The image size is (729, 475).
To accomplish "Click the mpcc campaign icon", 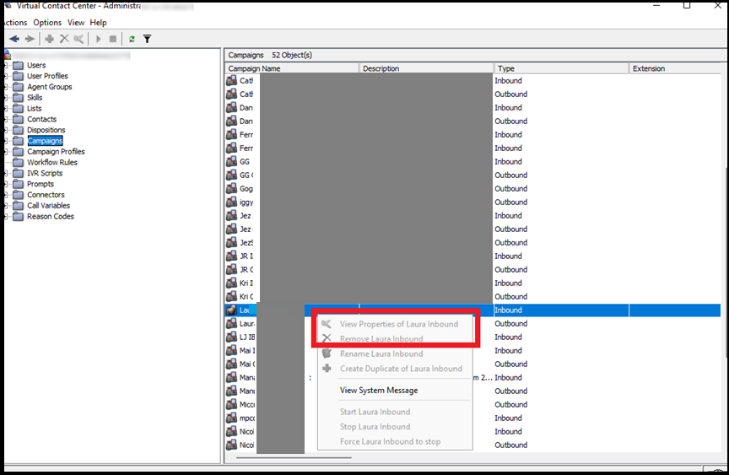I will pyautogui.click(x=231, y=418).
